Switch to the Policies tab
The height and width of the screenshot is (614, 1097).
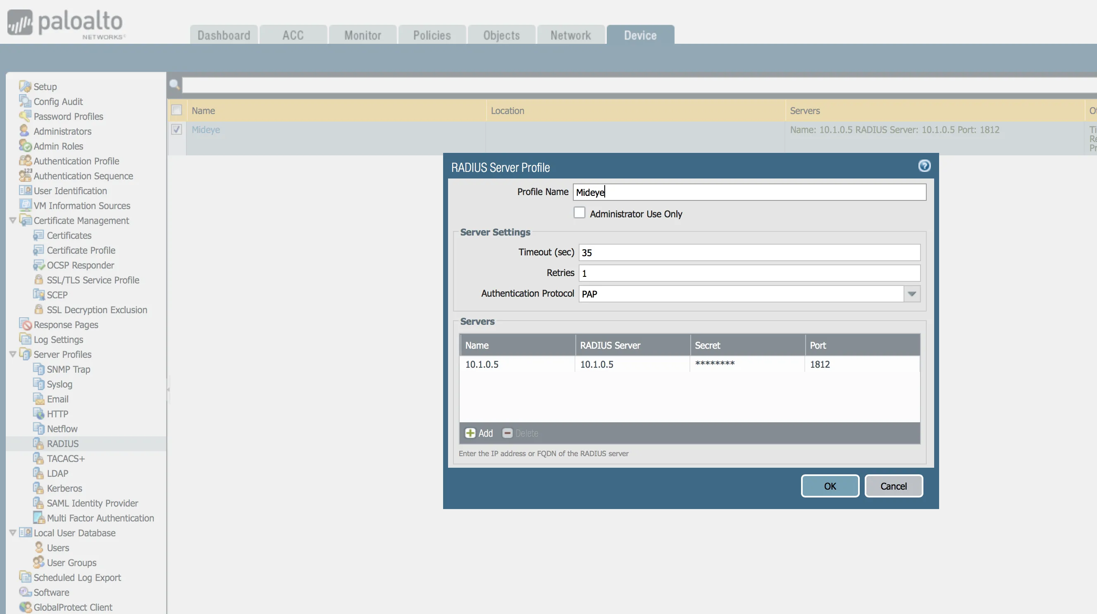tap(432, 35)
